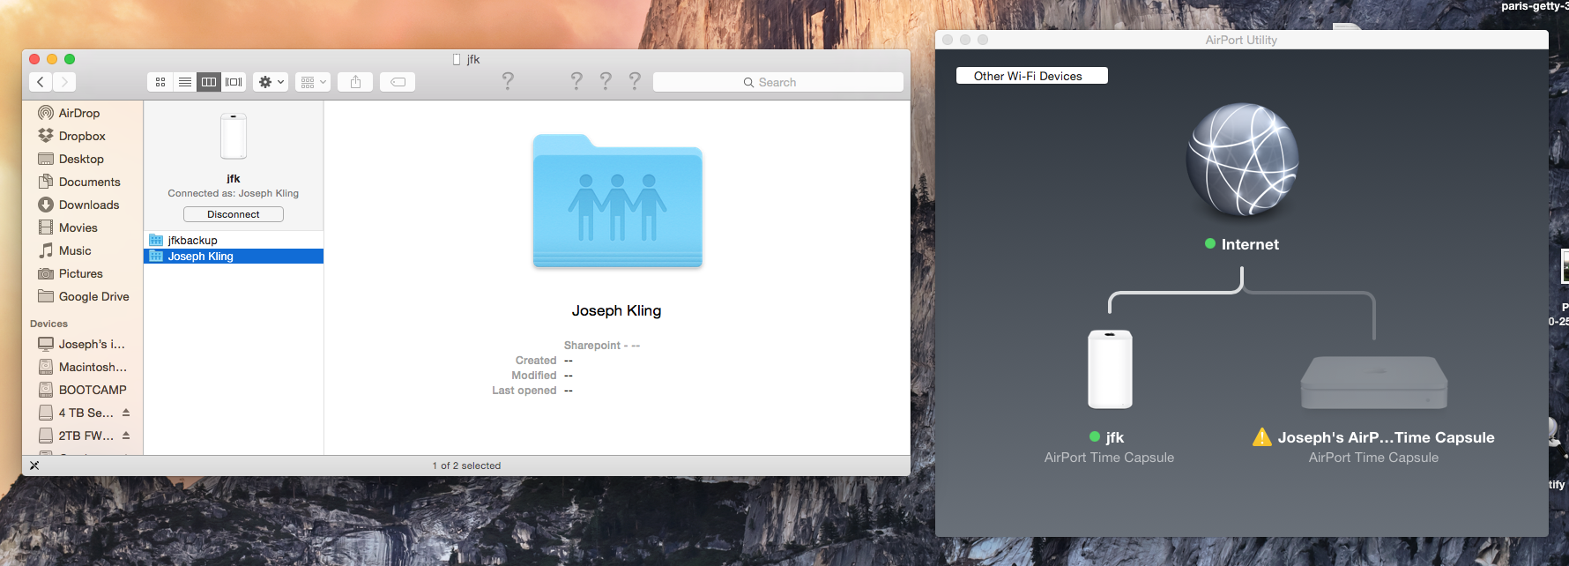The image size is (1569, 566).
Task: Open Music in the Finder sidebar
Action: [75, 250]
